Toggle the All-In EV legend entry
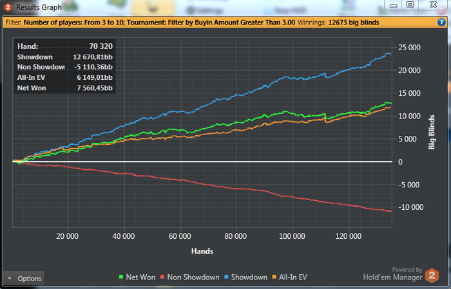This screenshot has height=289, width=451. point(289,277)
